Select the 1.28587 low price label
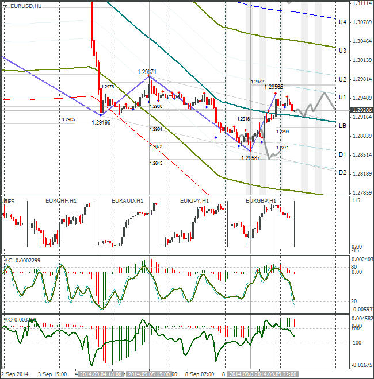This screenshot has height=379, width=374. click(250, 158)
